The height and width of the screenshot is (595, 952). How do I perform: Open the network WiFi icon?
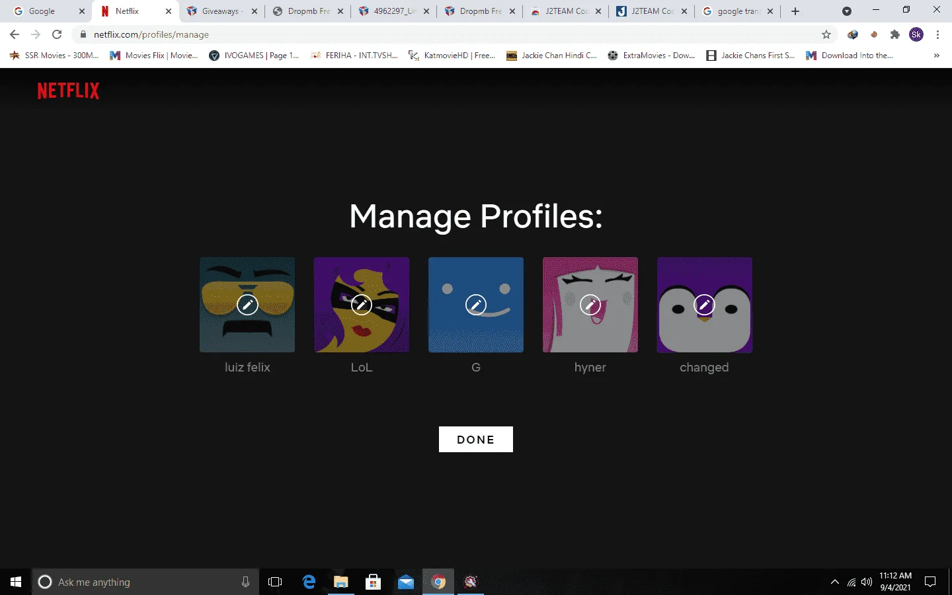pos(852,582)
